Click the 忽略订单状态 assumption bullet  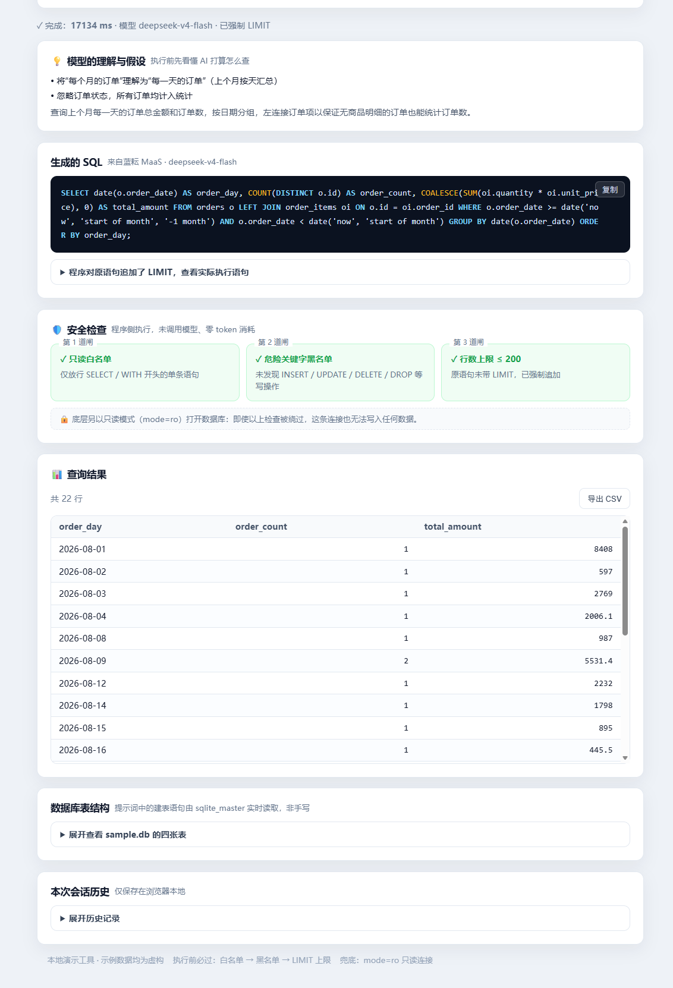click(121, 96)
